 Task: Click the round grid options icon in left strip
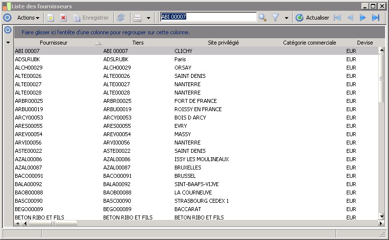[x=8, y=30]
